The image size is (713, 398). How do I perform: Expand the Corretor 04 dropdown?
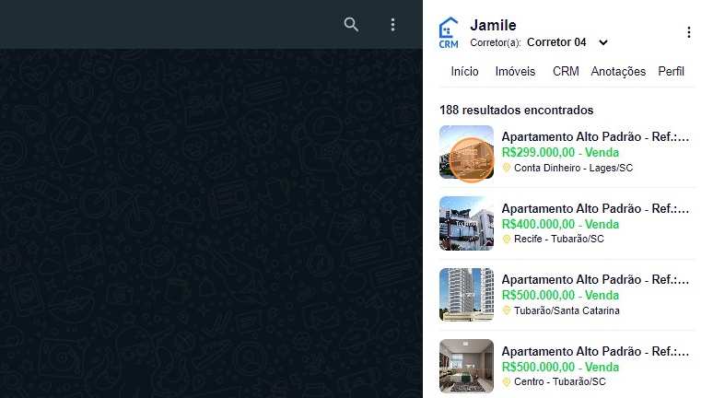[x=603, y=42]
